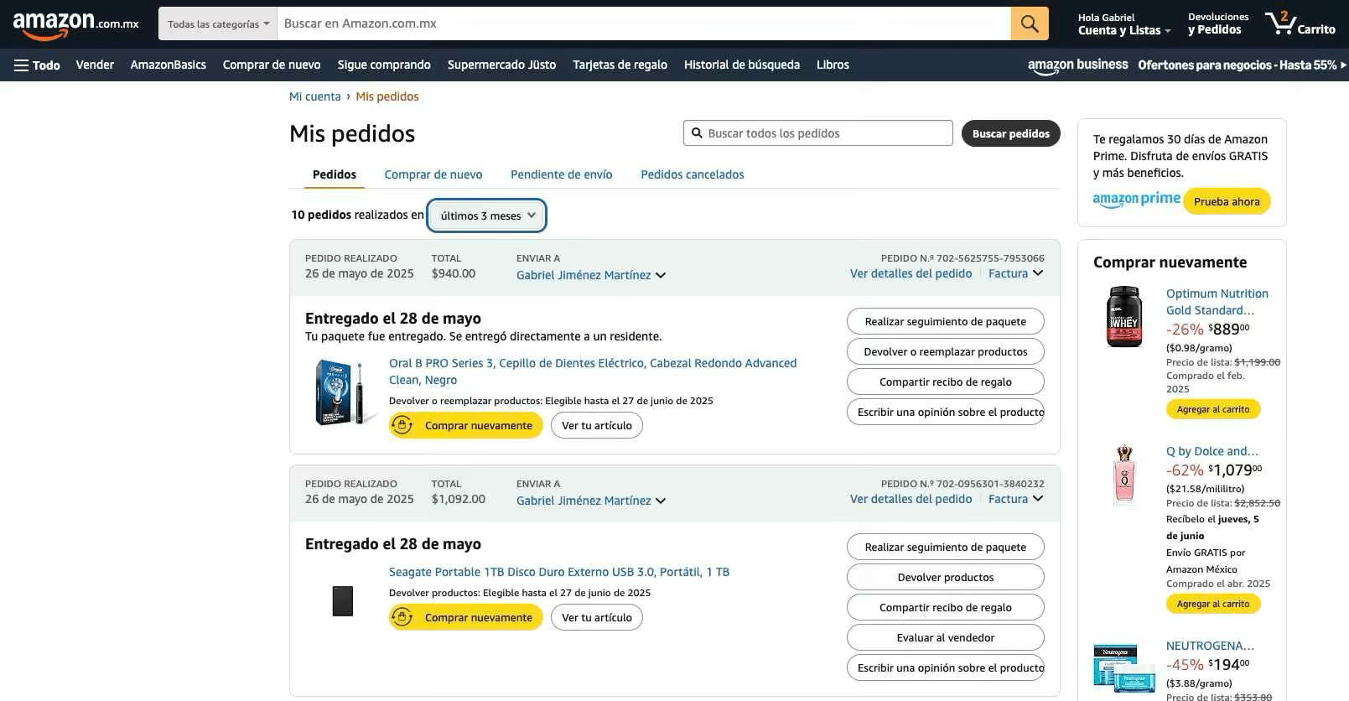Open the Todas las categorías dropdown
Viewport: 1349px width, 701px height.
click(x=218, y=23)
